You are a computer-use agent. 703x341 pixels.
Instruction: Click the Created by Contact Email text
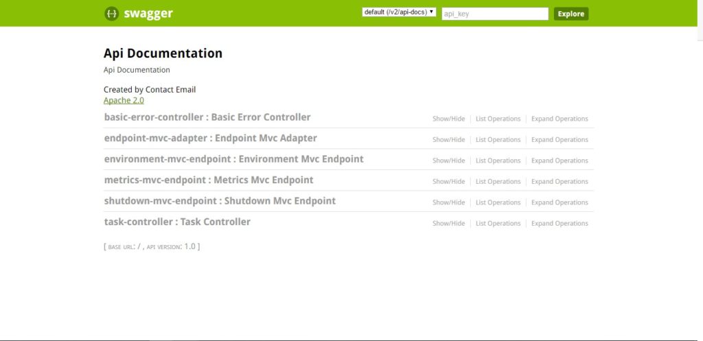150,90
